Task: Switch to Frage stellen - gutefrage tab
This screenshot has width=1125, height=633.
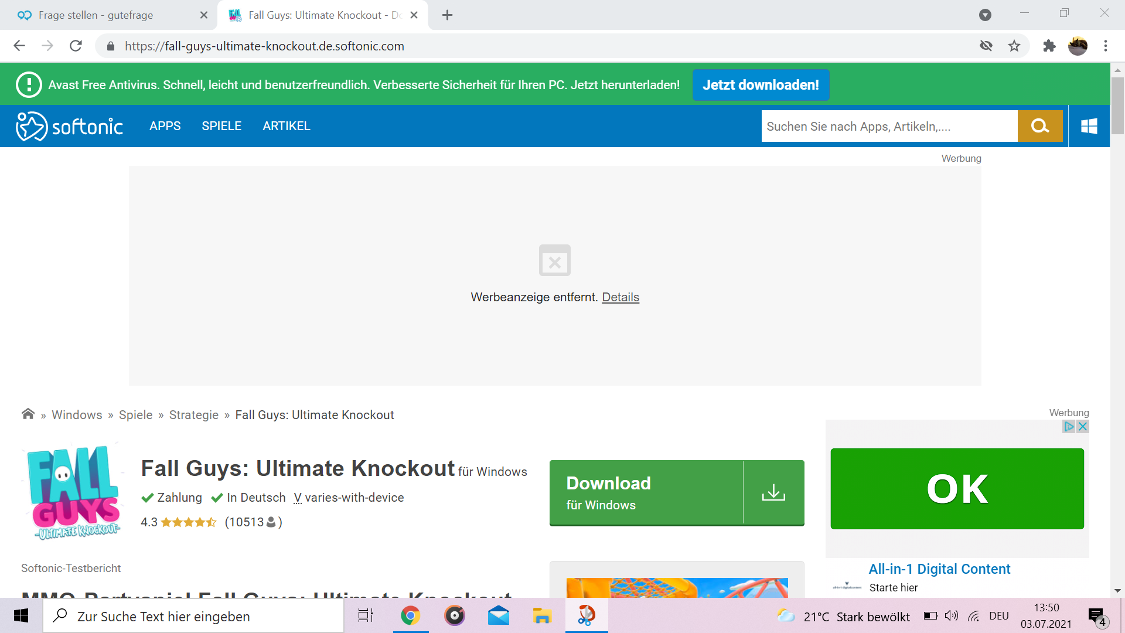Action: pyautogui.click(x=97, y=15)
